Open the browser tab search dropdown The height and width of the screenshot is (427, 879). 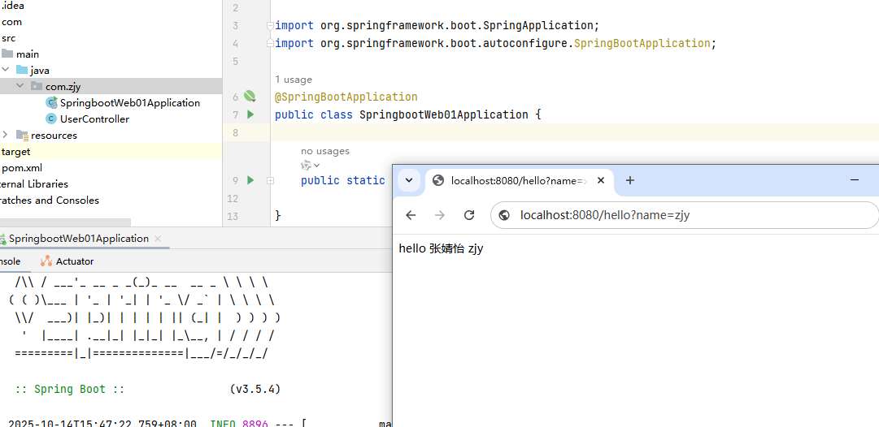tap(409, 180)
